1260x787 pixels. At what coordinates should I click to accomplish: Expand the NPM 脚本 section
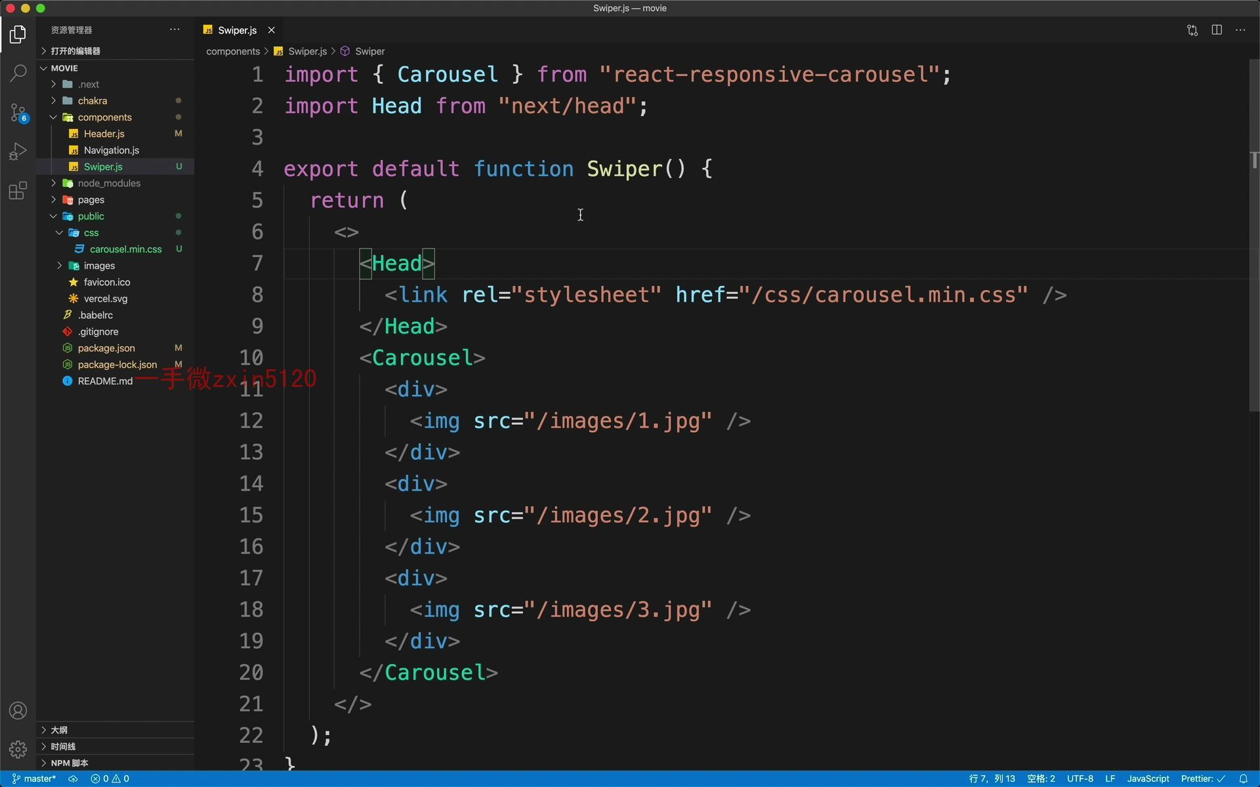(x=115, y=763)
